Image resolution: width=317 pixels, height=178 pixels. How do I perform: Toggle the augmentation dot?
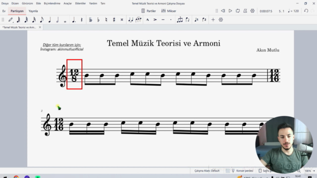click(x=74, y=20)
